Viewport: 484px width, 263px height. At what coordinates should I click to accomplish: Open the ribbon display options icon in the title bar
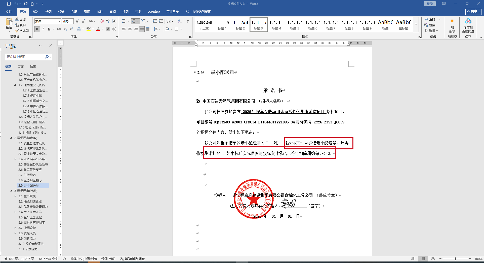444,4
